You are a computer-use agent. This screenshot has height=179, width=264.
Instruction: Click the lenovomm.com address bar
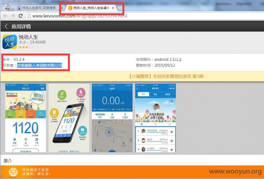pos(145,16)
